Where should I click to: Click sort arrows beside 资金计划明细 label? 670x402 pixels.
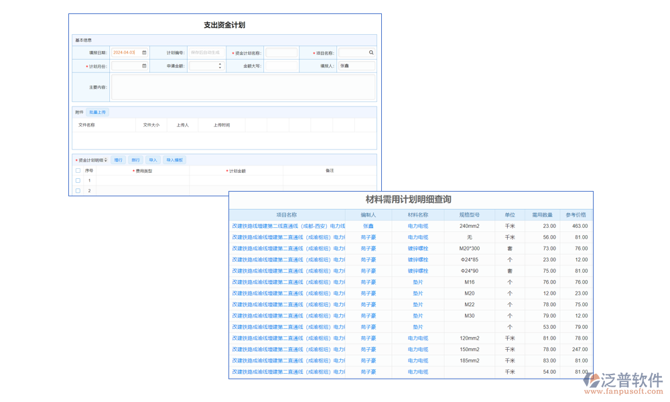pyautogui.click(x=105, y=160)
